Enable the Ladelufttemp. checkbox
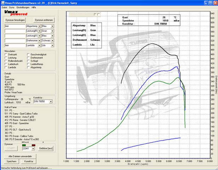Image resolution: width=218 pixels, height=170 pixels. (28, 64)
